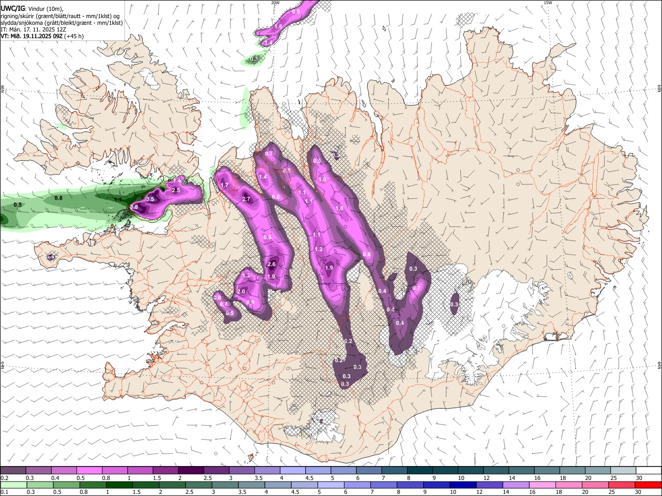Click the red 30 swatch in the bottom legend row
662x496 pixels.
click(x=649, y=485)
